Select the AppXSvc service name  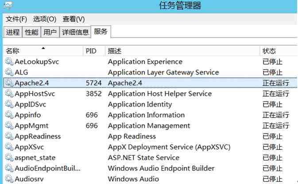[29, 147]
